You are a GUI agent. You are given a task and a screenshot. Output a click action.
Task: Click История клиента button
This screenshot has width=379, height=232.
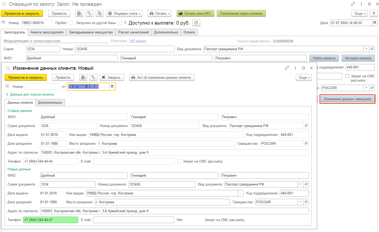click(x=358, y=58)
